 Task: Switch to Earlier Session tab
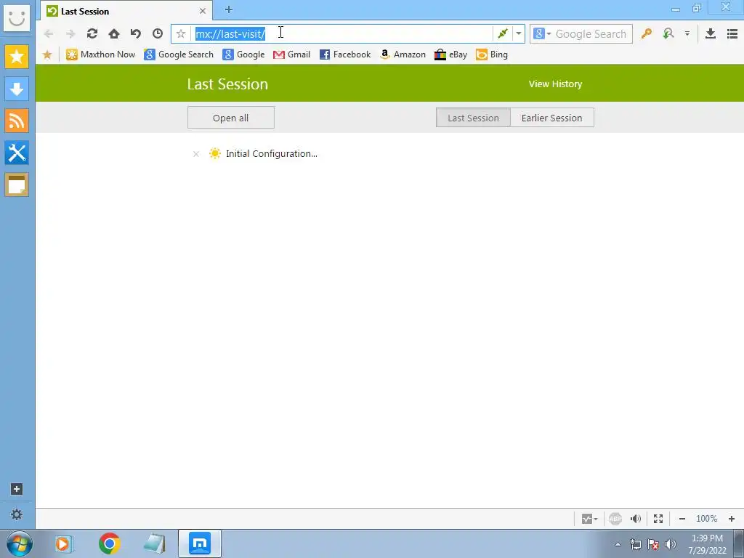pos(552,118)
